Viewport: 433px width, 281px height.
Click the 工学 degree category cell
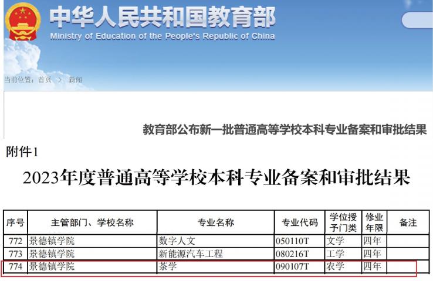point(343,253)
